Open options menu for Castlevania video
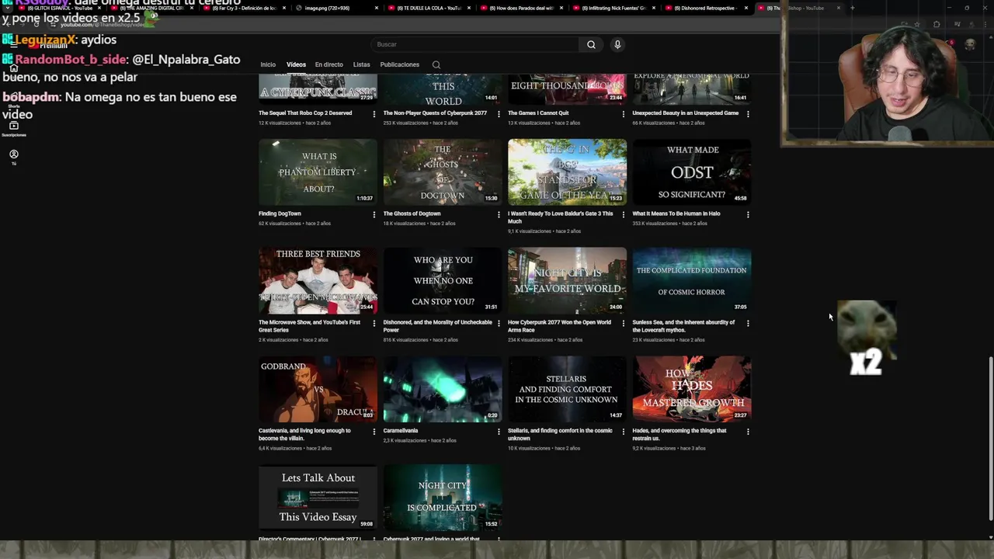The width and height of the screenshot is (994, 559). click(374, 432)
